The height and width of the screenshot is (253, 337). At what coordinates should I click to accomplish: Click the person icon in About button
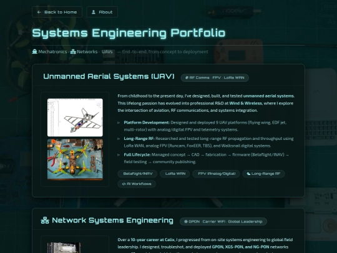tap(94, 12)
